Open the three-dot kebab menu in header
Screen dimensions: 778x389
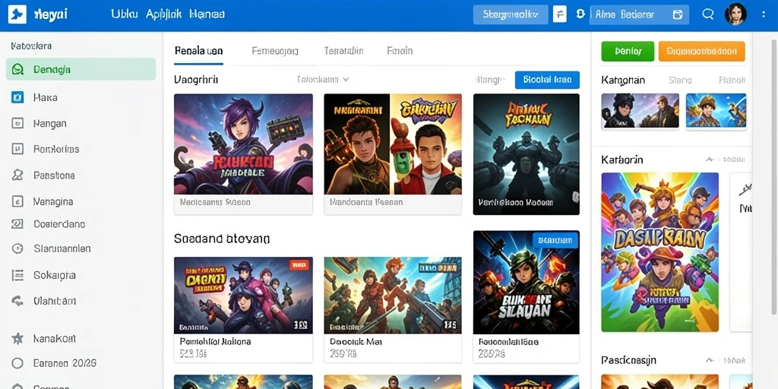pos(764,14)
